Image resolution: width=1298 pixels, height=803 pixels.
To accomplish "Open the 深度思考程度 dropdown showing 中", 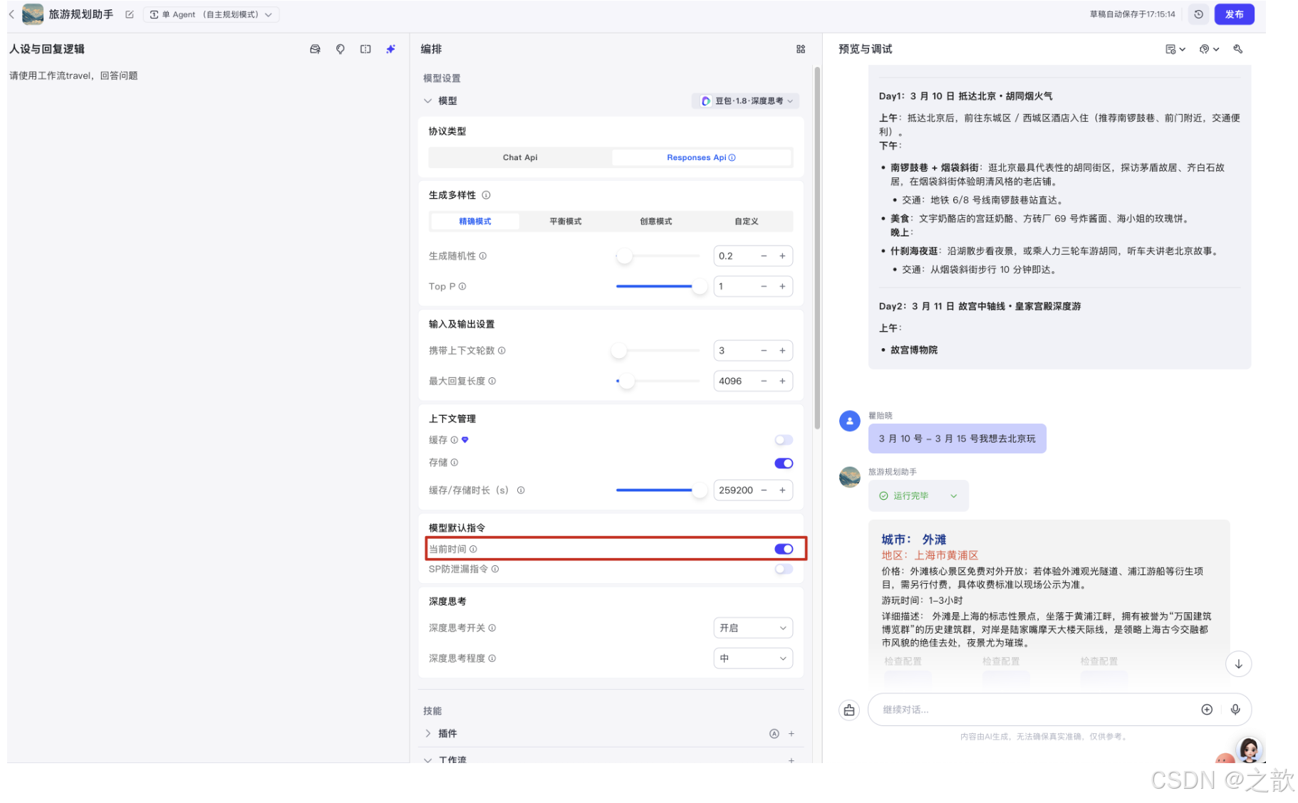I will click(x=753, y=658).
